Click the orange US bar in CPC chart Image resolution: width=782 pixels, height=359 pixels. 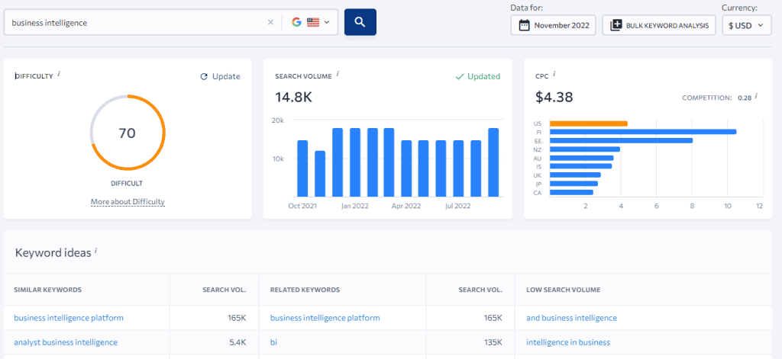click(589, 123)
